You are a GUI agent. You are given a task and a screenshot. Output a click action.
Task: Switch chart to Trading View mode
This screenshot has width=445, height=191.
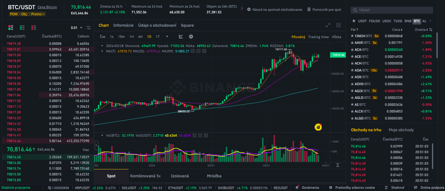pos(318,37)
